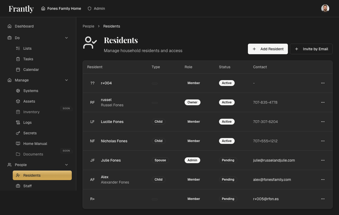This screenshot has width=339, height=215.
Task: Click the Secrets key icon
Action: 18,133
